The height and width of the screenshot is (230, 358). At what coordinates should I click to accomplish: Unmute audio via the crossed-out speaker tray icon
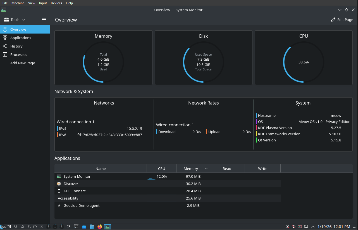click(x=293, y=227)
